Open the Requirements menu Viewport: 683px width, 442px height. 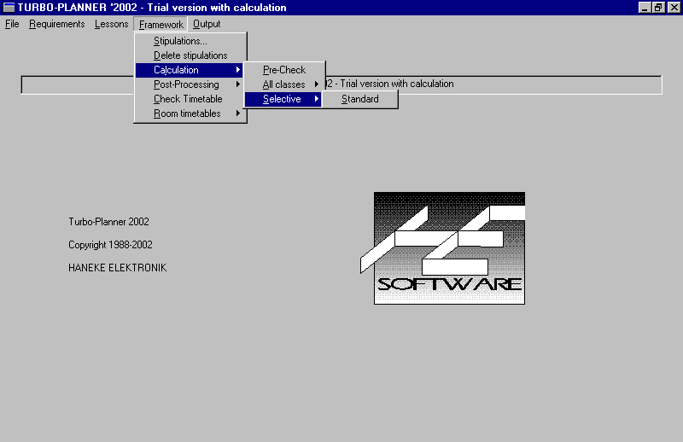pos(56,24)
